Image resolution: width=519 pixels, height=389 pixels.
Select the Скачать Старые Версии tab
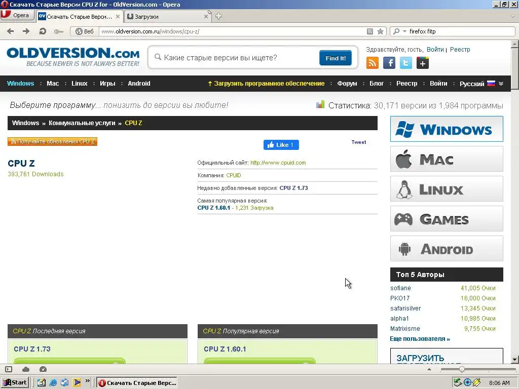[x=80, y=17]
